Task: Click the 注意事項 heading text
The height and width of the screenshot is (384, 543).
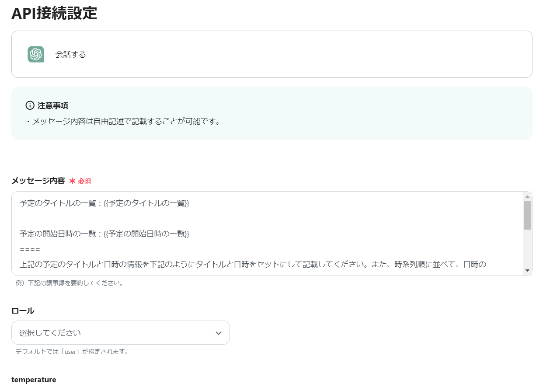Action: click(53, 105)
